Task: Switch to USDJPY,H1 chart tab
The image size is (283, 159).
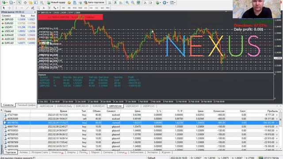Action: 149,106
